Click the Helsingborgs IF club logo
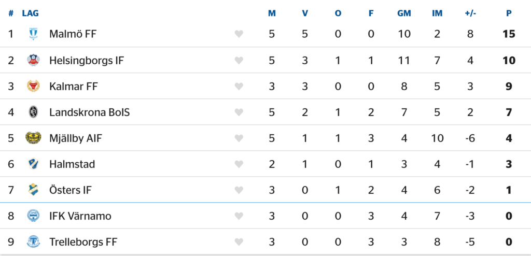 click(x=33, y=60)
